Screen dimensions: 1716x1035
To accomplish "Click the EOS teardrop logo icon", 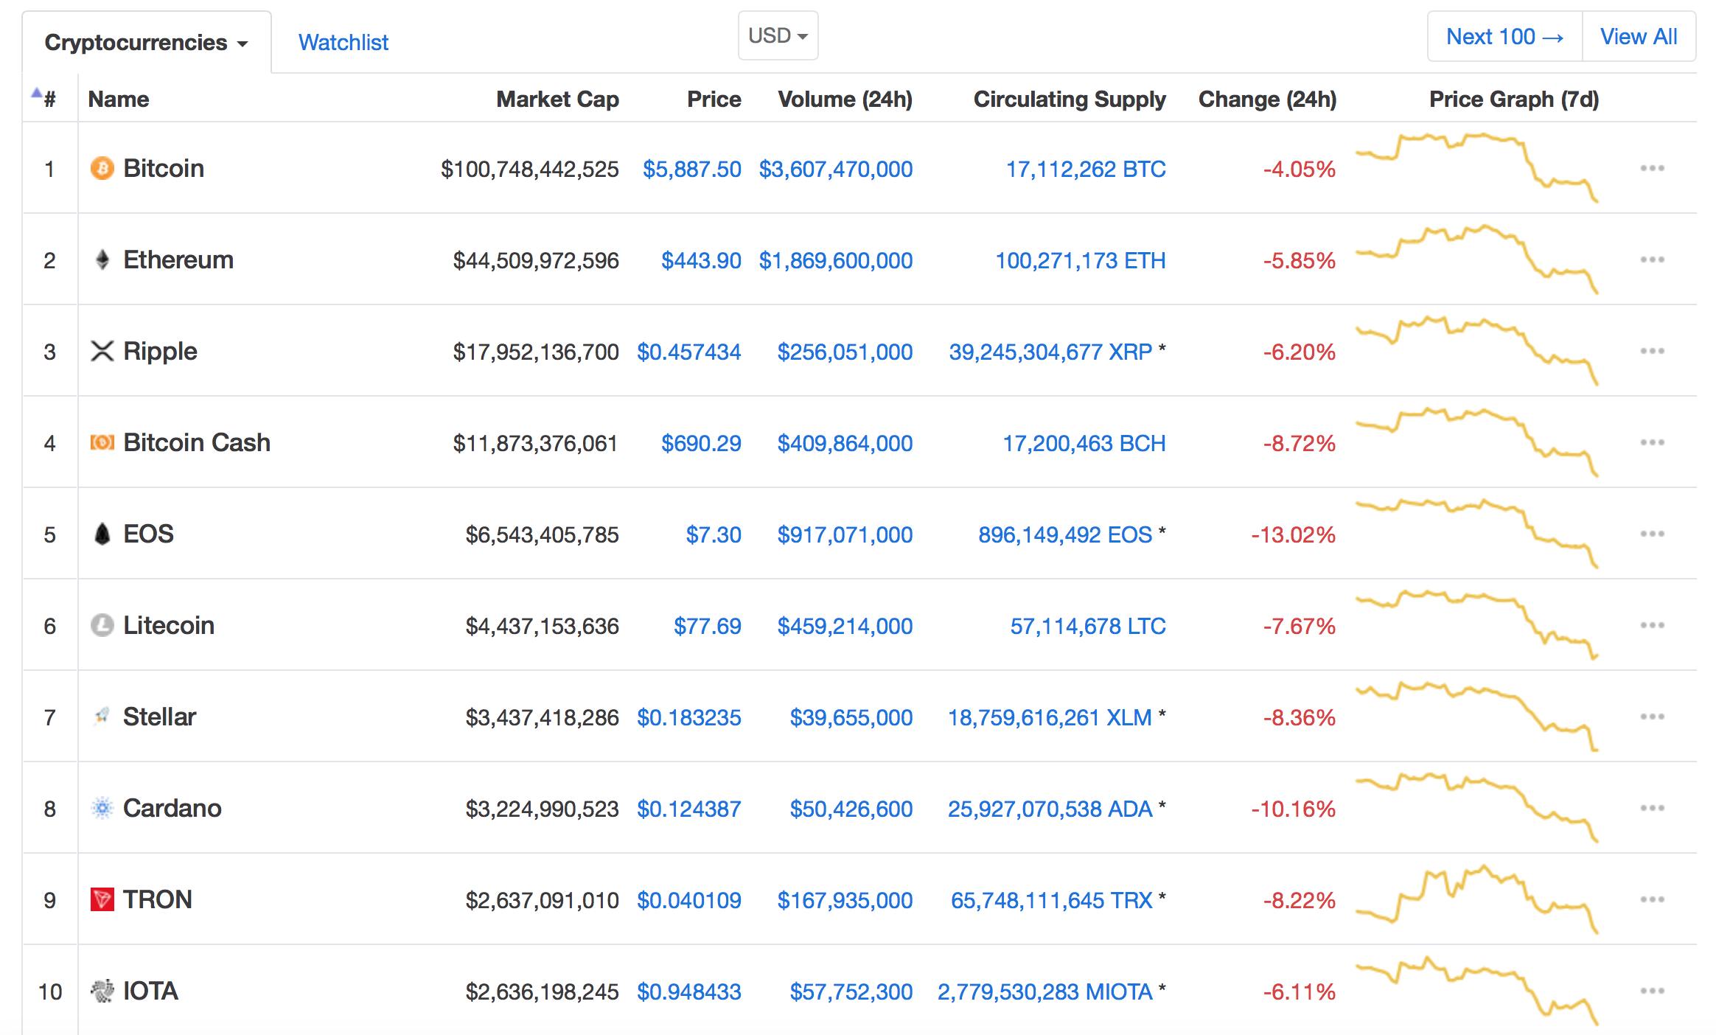I will point(102,534).
